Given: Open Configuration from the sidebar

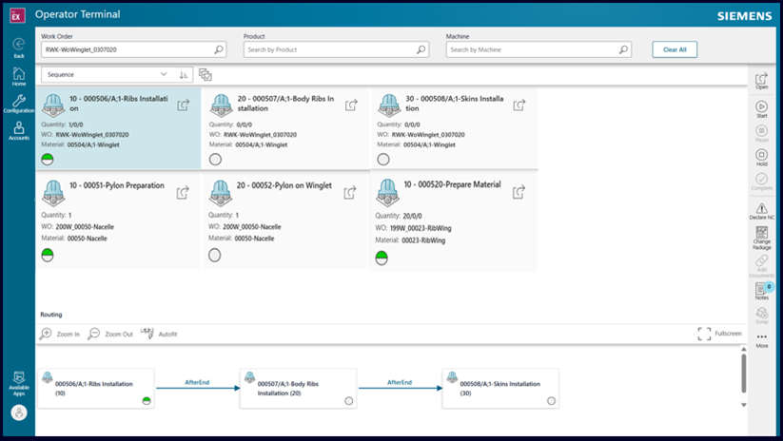Looking at the screenshot, I should coord(18,104).
